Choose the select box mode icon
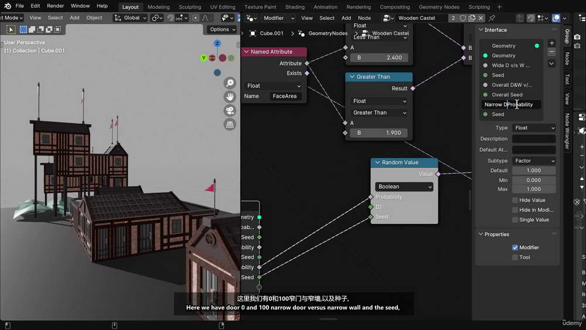Image resolution: width=586 pixels, height=330 pixels. [23, 29]
